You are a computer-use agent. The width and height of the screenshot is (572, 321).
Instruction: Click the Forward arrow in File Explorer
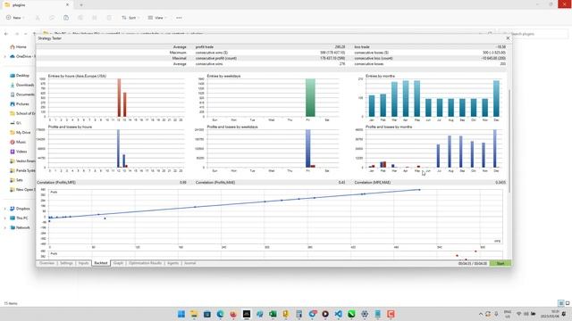coord(16,34)
